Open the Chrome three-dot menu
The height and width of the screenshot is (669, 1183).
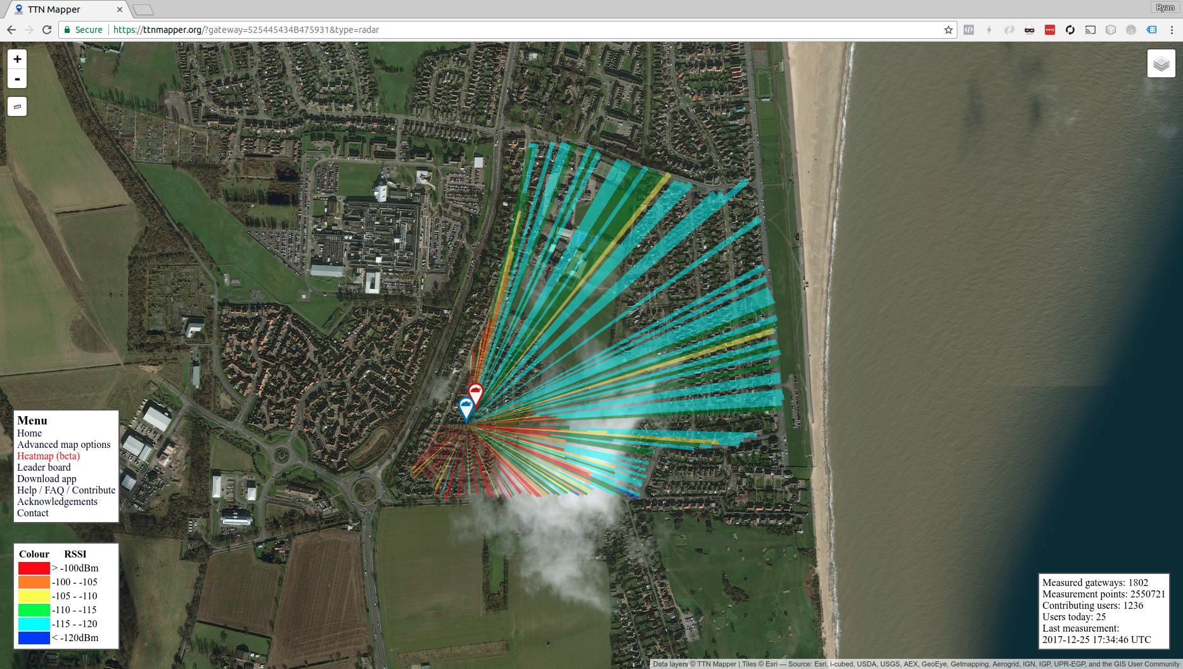1172,30
